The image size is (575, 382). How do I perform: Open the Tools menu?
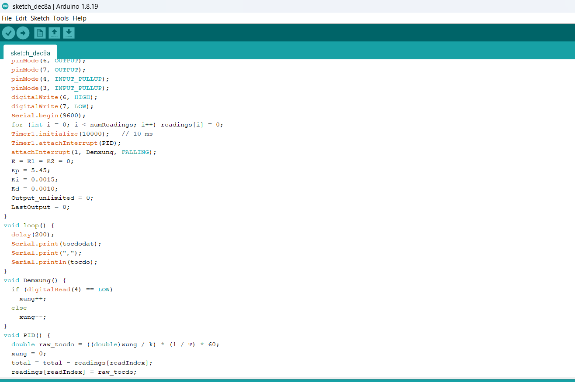pos(61,18)
